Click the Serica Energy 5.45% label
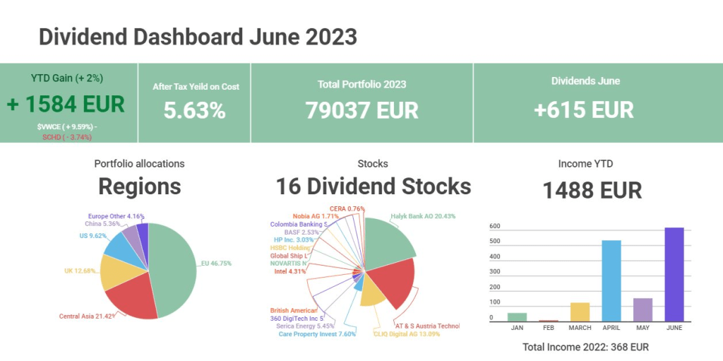Screen dimensions: 723x361 tap(304, 326)
